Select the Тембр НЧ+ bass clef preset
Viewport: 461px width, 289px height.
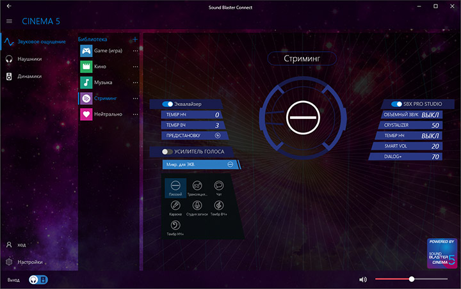pos(175,225)
